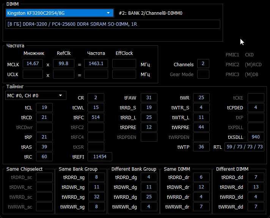The image size is (270, 218).
Task: Click the tRDRD_dr value 6
Action: 201,177
